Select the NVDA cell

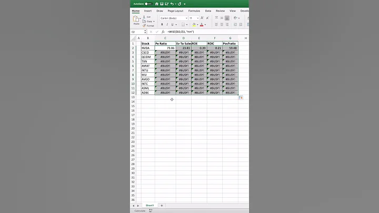(148, 48)
